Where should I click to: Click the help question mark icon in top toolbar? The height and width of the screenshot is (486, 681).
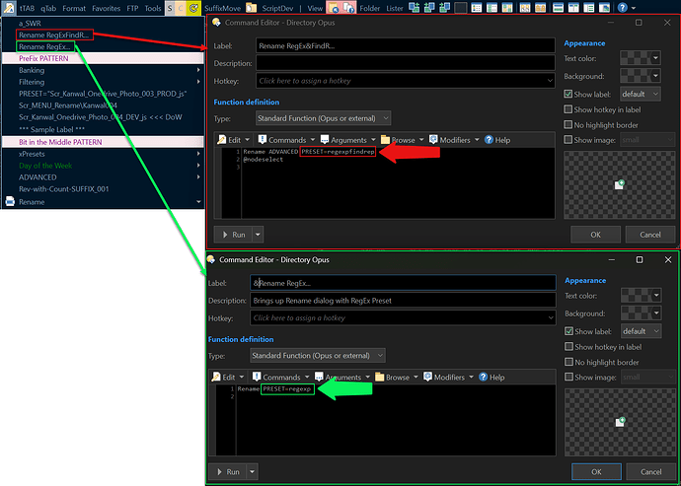coord(621,8)
